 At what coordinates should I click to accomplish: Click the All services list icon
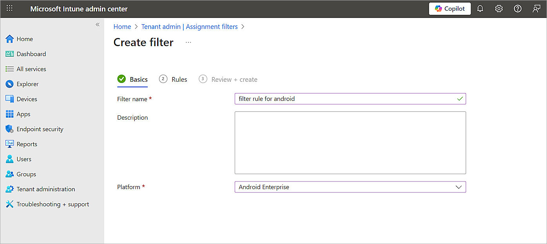[x=10, y=69]
